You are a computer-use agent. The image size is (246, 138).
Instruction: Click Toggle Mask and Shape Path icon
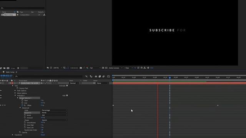click(x=68, y=68)
